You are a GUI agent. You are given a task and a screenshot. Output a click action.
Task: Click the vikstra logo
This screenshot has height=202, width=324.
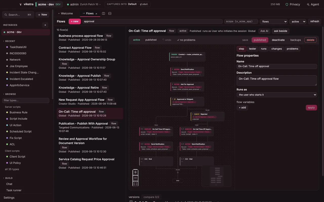click(26, 4)
